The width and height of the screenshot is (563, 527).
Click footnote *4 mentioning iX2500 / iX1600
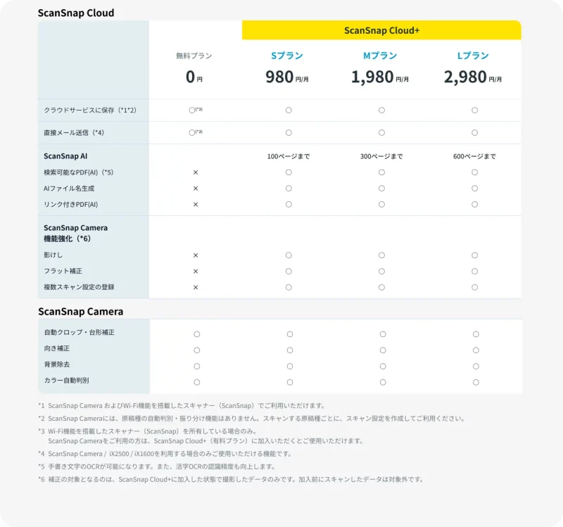click(x=165, y=454)
